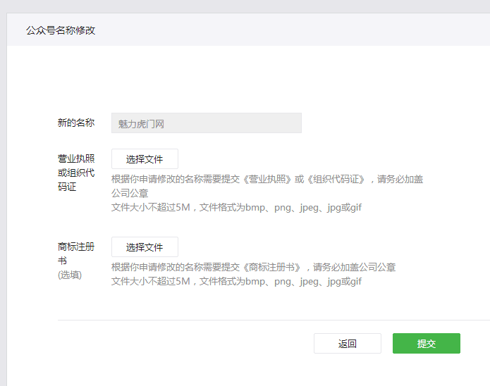Submit the form with green 提交 button
This screenshot has height=386, width=490.
[x=426, y=344]
